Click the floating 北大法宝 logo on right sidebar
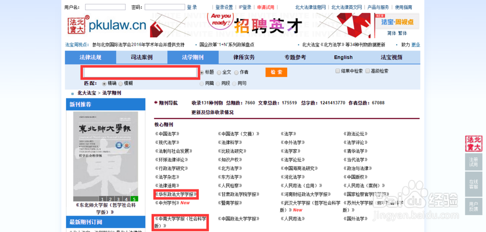Image resolution: width=486 pixels, height=232 pixels. [473, 144]
